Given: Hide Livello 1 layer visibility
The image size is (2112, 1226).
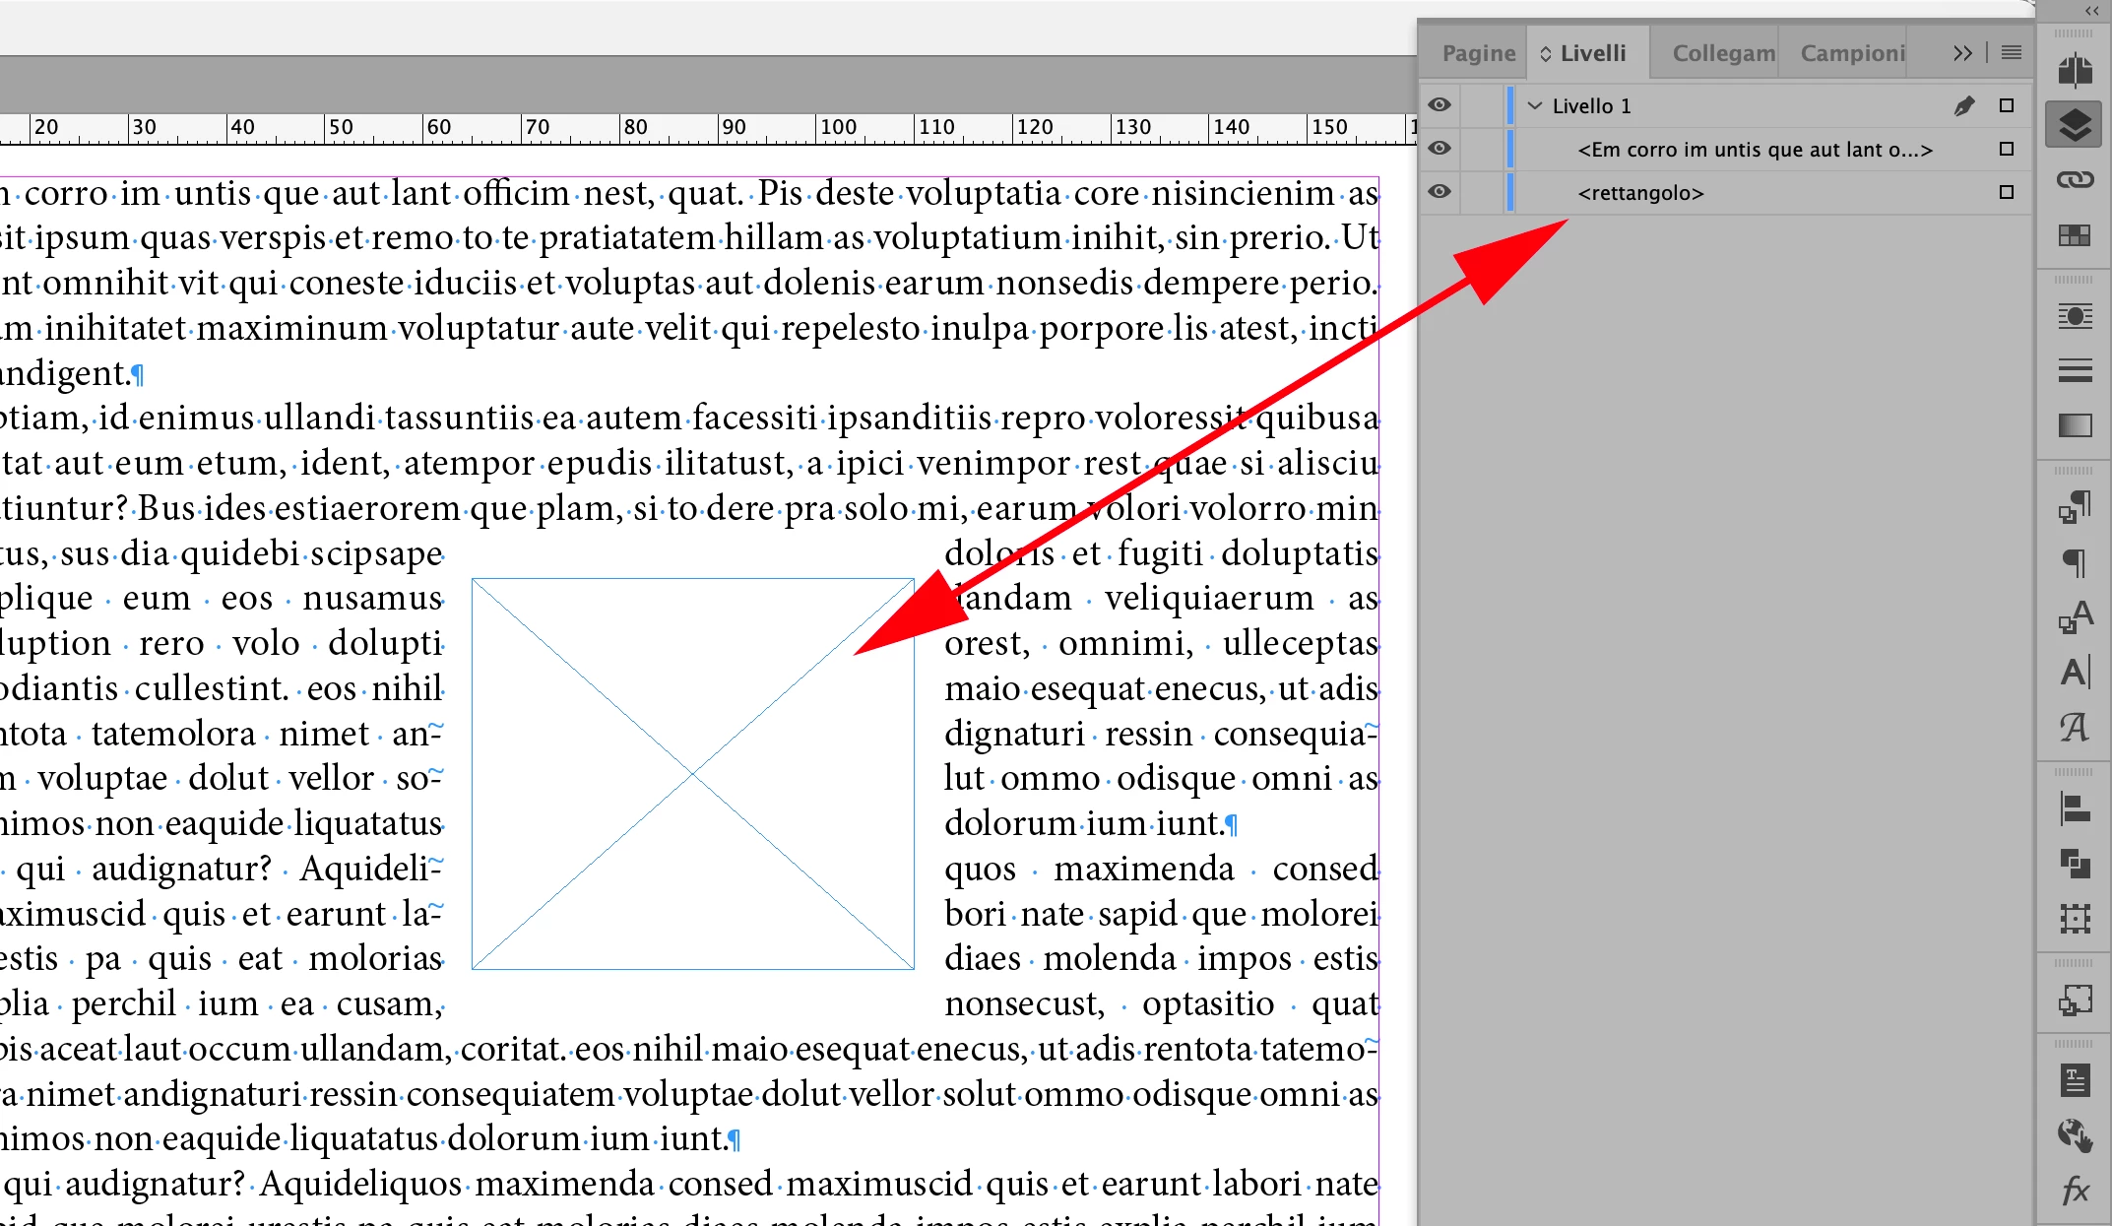Looking at the screenshot, I should click(1440, 105).
